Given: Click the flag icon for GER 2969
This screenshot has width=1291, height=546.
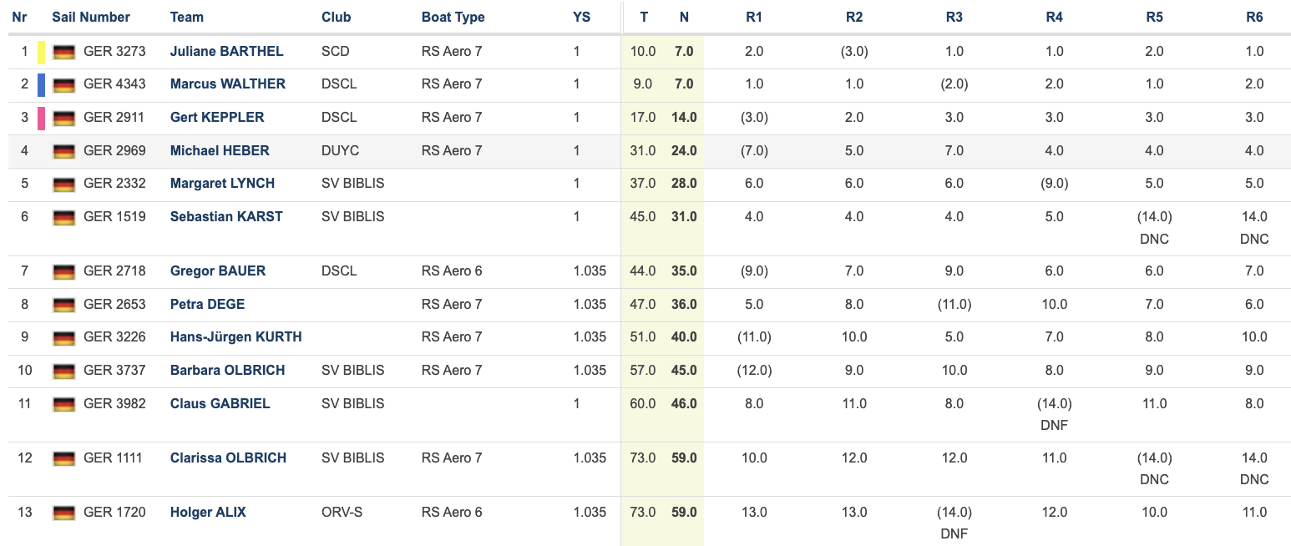Looking at the screenshot, I should pyautogui.click(x=63, y=151).
